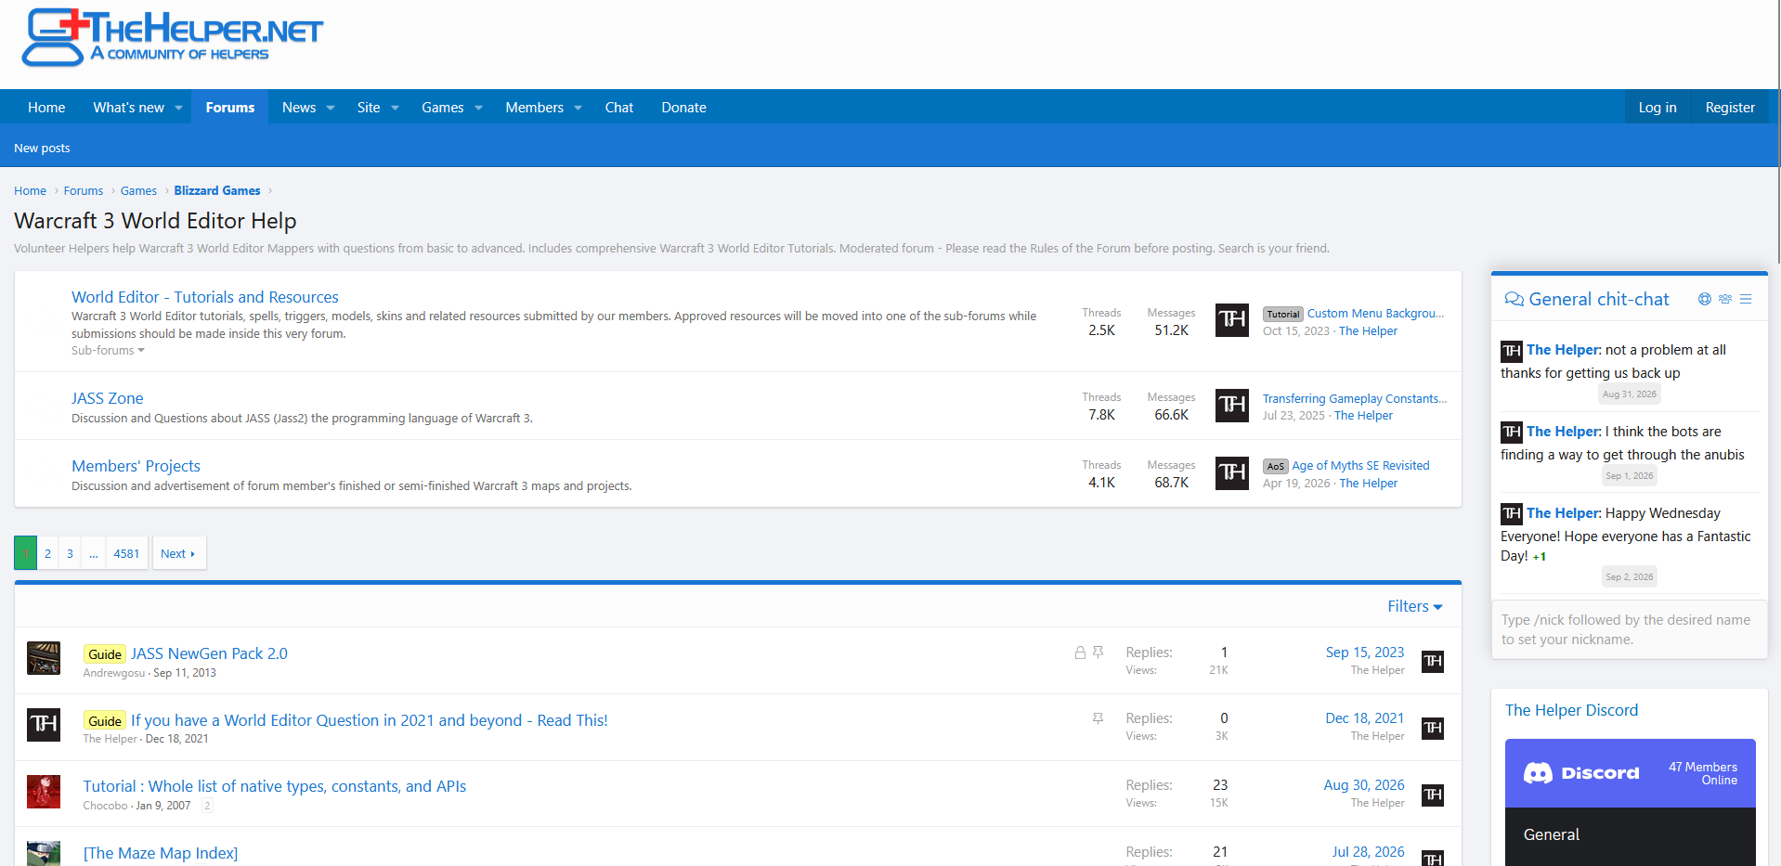The width and height of the screenshot is (1781, 866).
Task: Click avatar on 'Happy Wednesday' chat message
Action: click(1512, 514)
